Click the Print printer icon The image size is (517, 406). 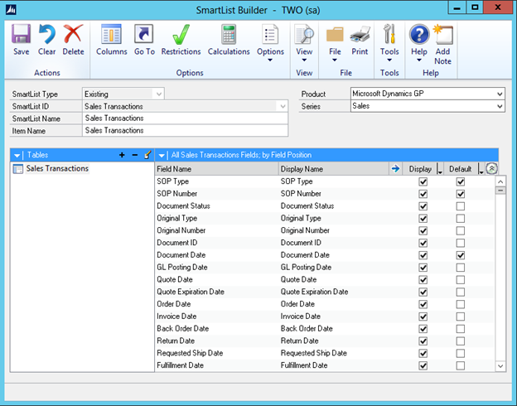[360, 35]
